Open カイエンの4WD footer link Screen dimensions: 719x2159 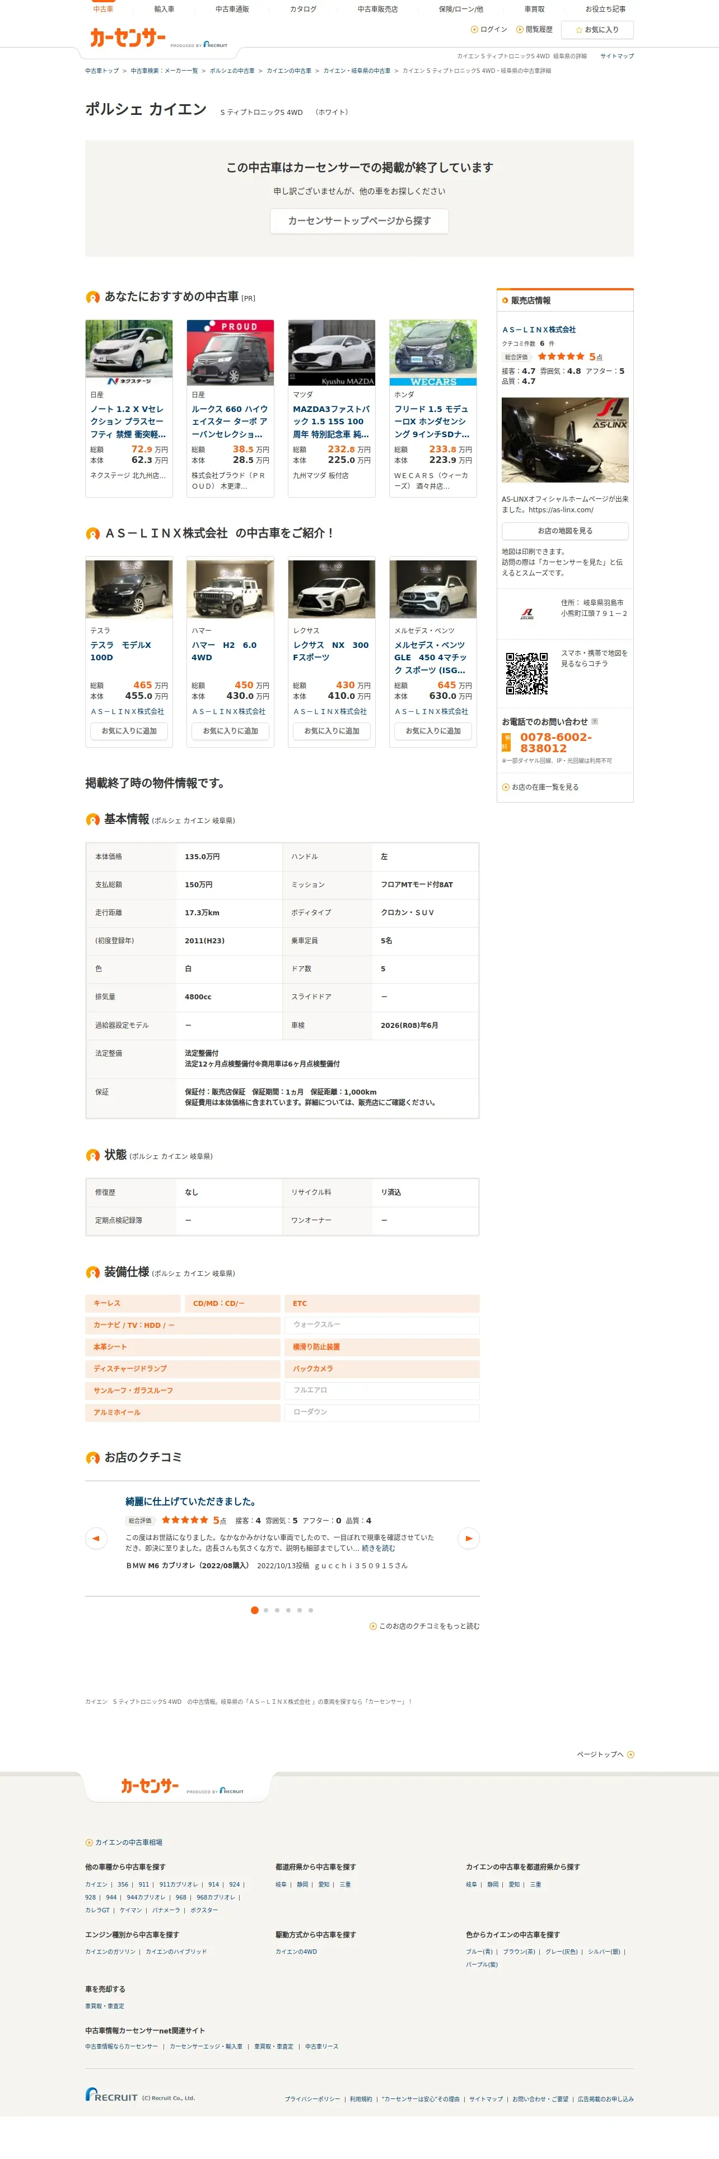(296, 1952)
